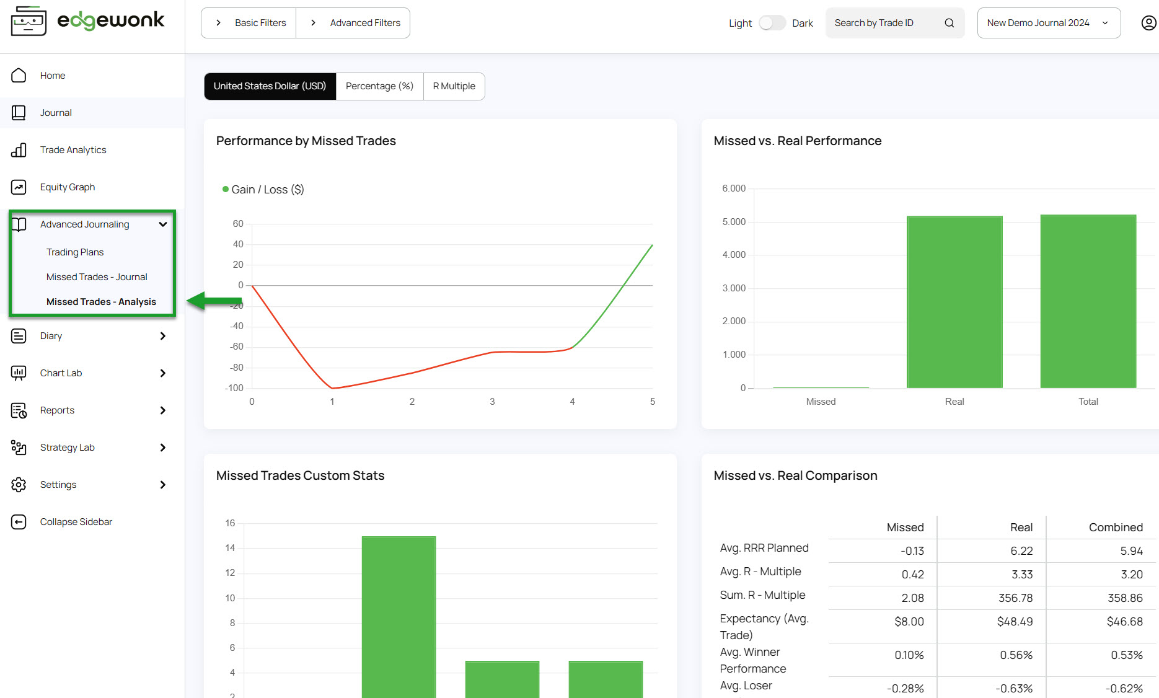Expand the Reports submenu chevron
The image size is (1159, 698).
pos(163,410)
